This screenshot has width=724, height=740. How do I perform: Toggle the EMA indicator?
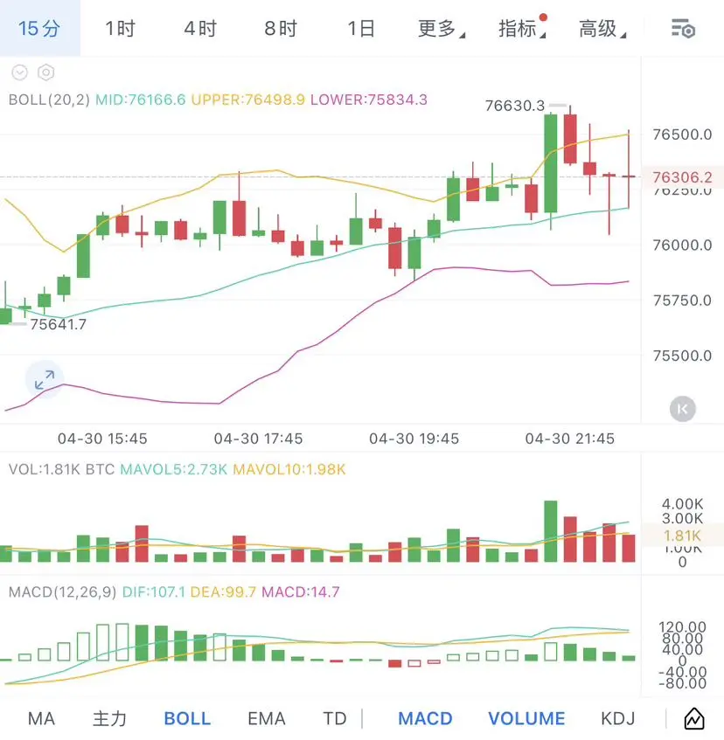pyautogui.click(x=267, y=719)
